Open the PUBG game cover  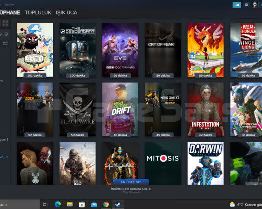tap(78, 163)
